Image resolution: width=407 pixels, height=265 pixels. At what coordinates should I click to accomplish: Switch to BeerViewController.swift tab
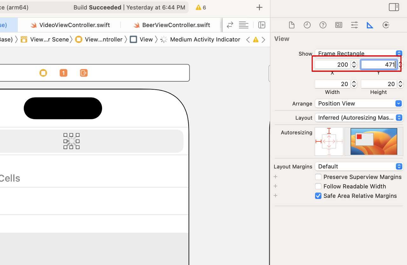[172, 25]
